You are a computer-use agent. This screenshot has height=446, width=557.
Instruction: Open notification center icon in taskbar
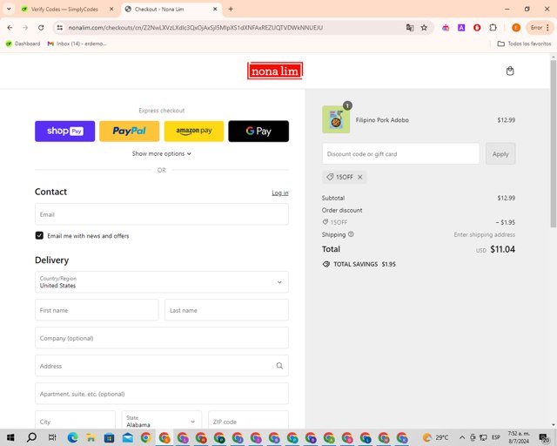point(543,437)
